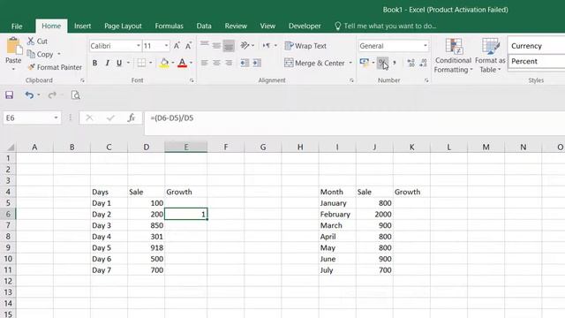
Task: Increase decimal places
Action: pos(411,63)
